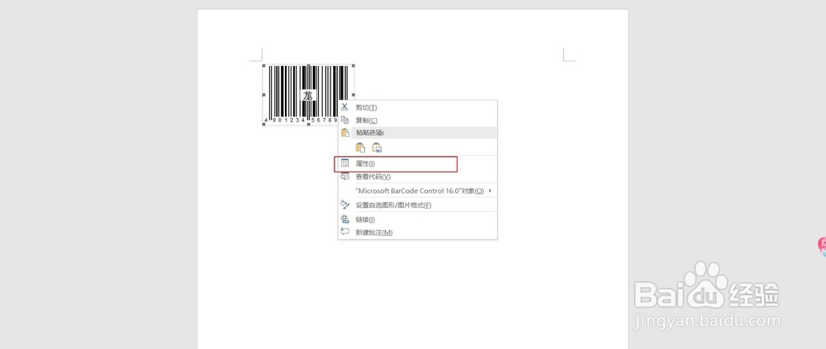826x349 pixels.
Task: Click the globe Link (链接) icon
Action: tap(344, 219)
